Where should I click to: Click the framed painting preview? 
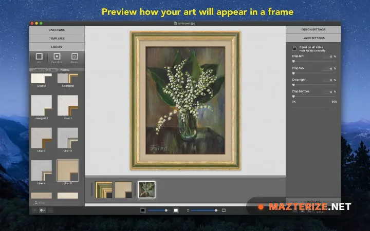(185, 101)
